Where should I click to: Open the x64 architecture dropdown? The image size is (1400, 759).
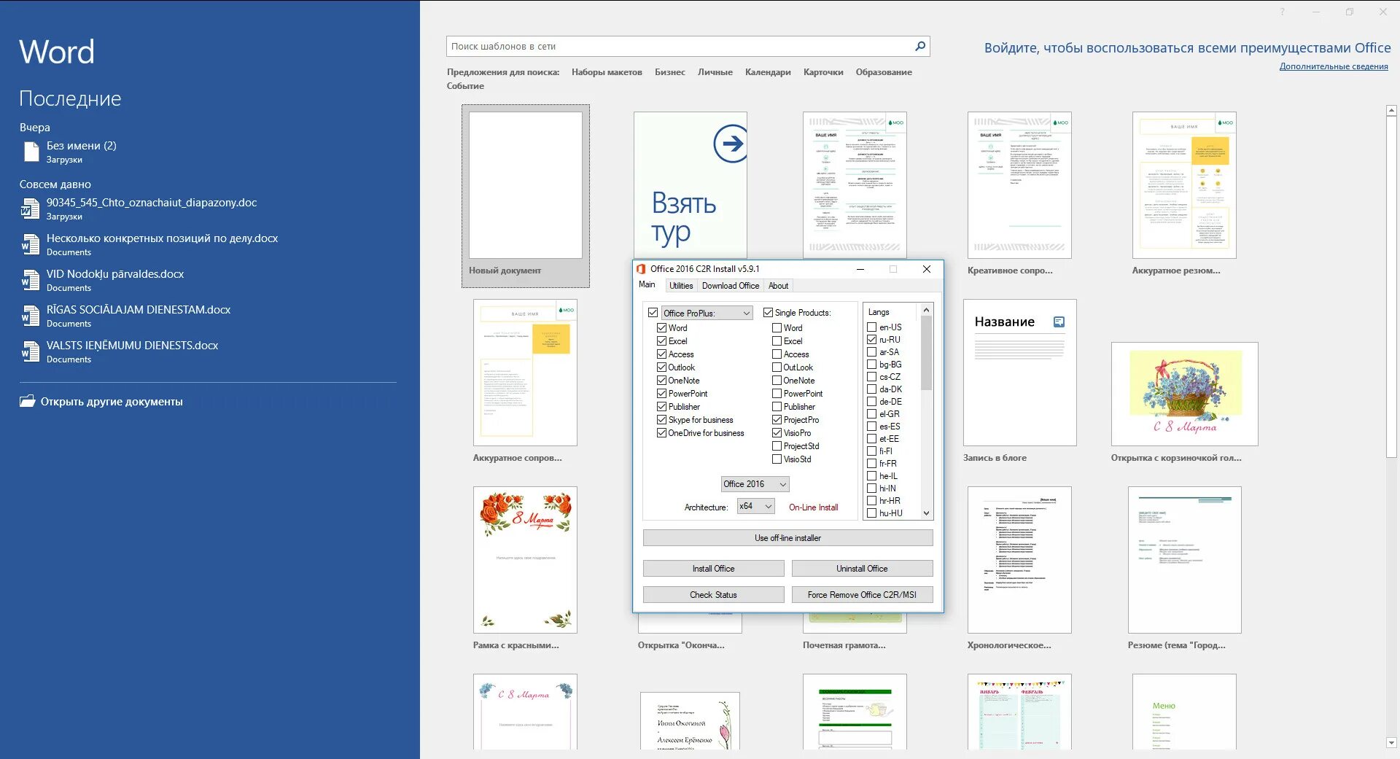pos(755,506)
